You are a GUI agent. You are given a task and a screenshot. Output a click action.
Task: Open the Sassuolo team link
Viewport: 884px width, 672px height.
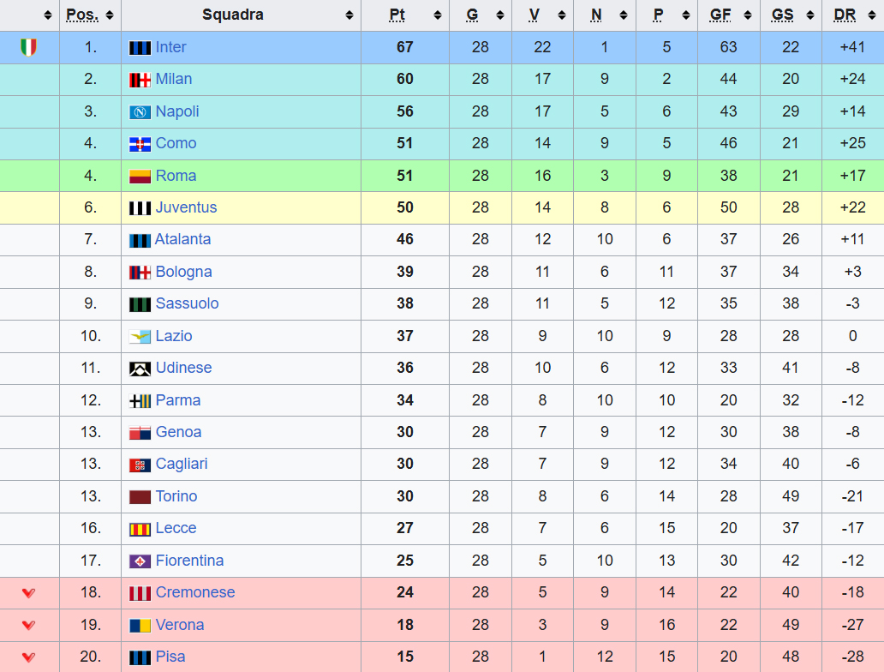coord(188,303)
